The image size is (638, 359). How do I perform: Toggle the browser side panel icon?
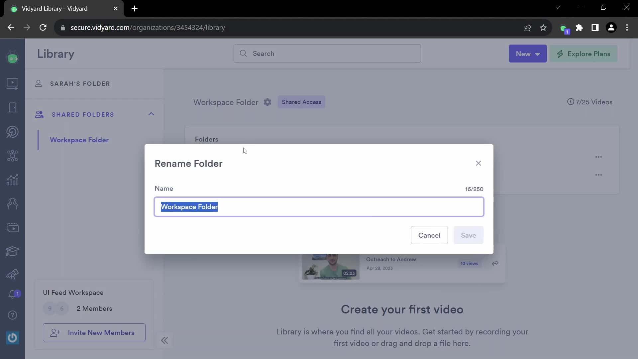595,28
